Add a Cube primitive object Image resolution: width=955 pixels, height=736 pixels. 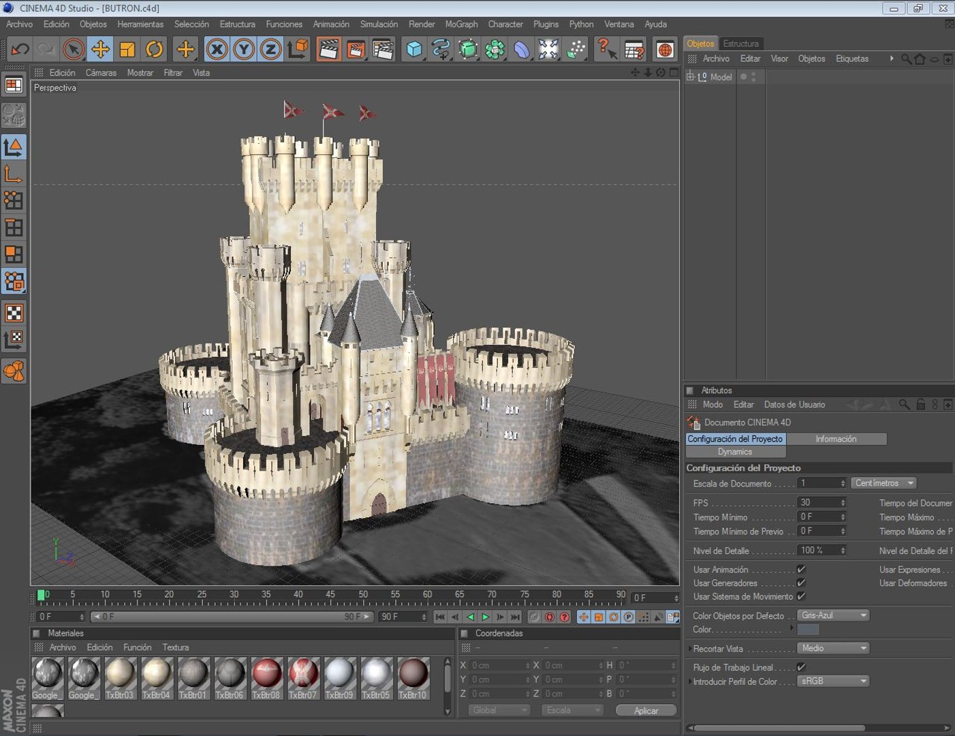(x=414, y=49)
